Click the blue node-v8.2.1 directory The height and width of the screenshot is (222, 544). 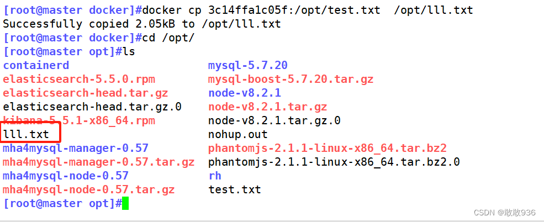click(244, 93)
